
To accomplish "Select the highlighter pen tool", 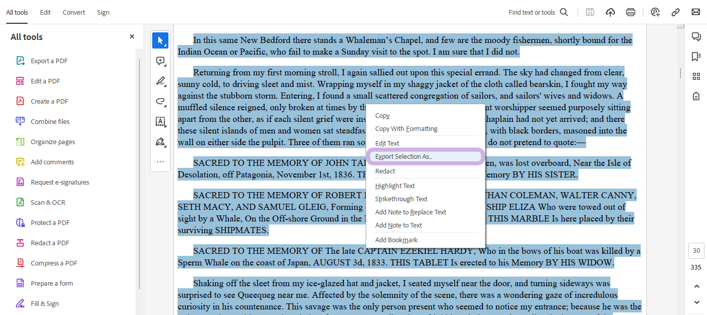I will coord(160,81).
